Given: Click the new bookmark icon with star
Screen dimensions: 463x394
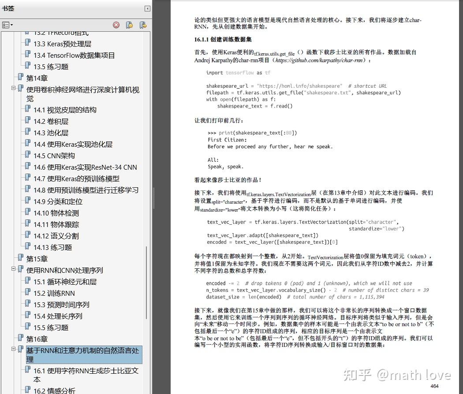Looking at the screenshot, I should (x=129, y=25).
